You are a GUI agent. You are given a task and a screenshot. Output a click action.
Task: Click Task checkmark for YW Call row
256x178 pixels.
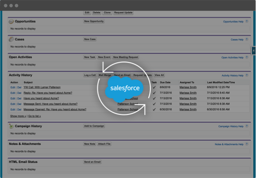coord(154,87)
